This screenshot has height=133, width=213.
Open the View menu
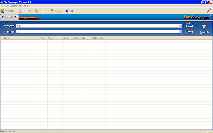pyautogui.click(x=20, y=6)
